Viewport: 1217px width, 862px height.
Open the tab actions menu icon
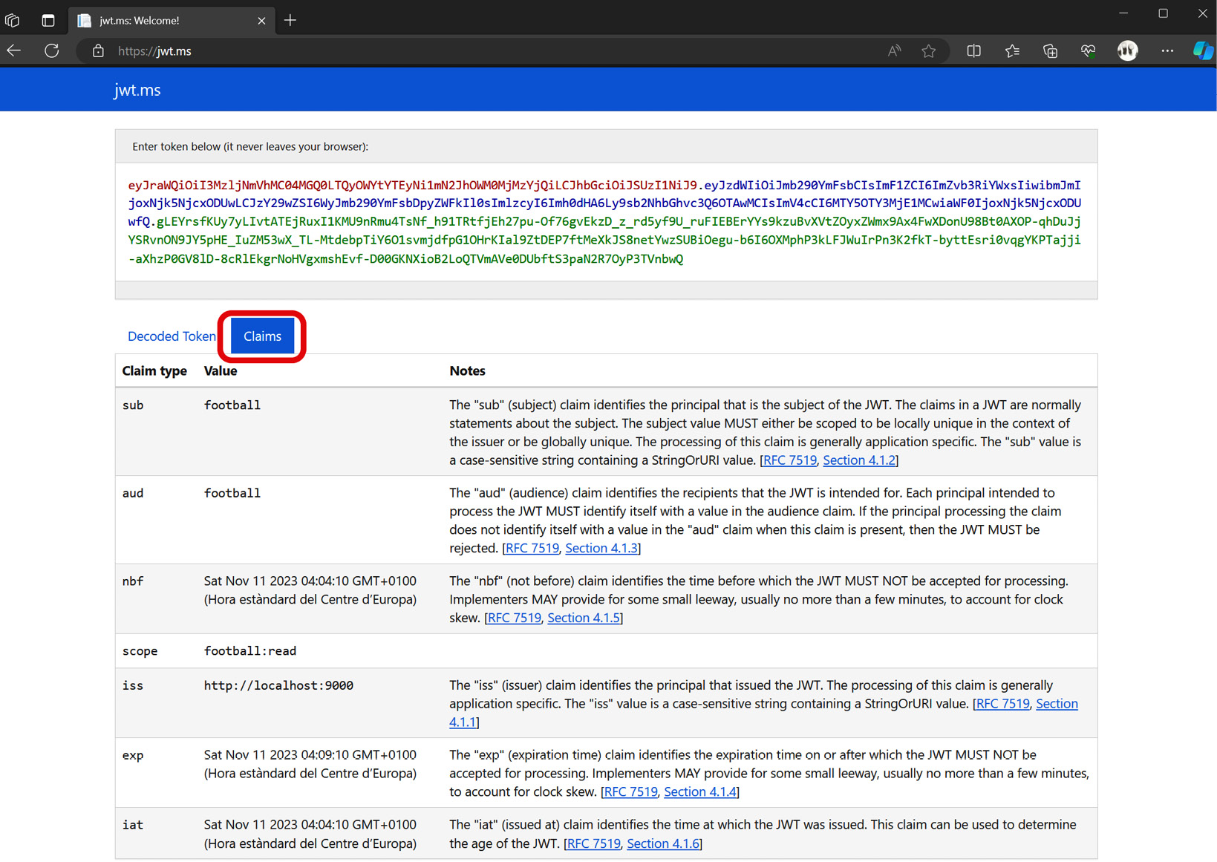[x=48, y=20]
